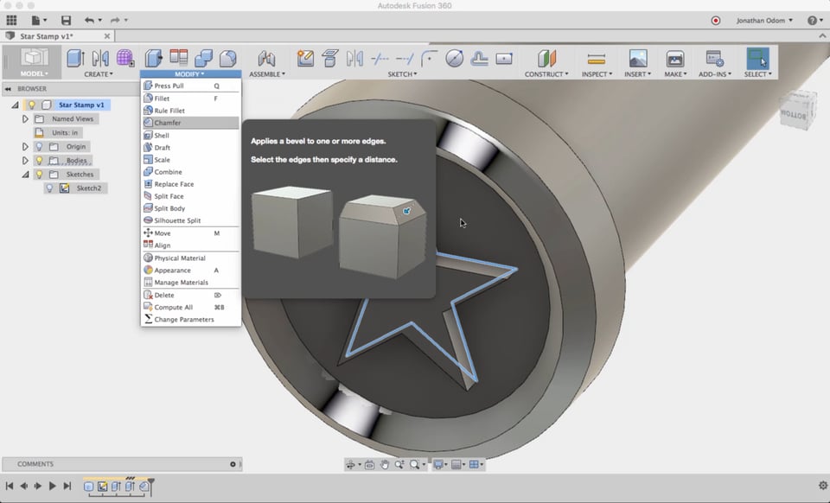Toggle visibility bulb for Sketches folder
This screenshot has width=830, height=503.
tap(39, 175)
